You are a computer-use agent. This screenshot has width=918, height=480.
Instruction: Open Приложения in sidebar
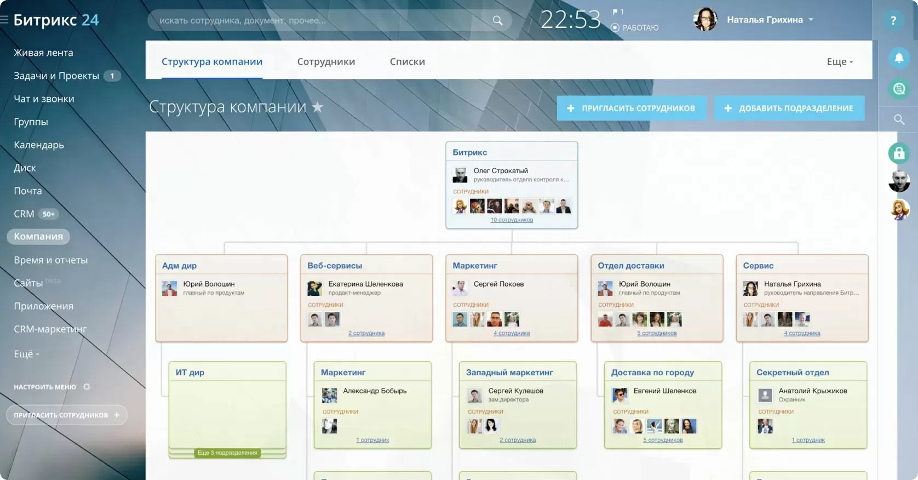pos(43,306)
